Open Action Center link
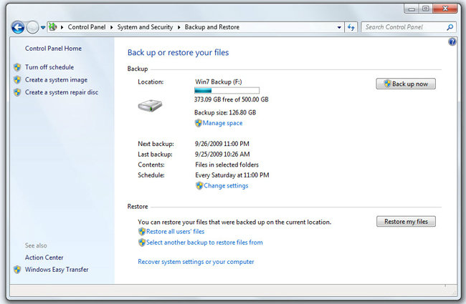The height and width of the screenshot is (304, 466). (44, 258)
